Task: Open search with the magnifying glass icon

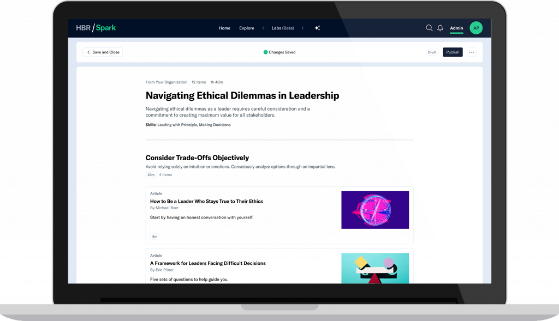Action: tap(429, 28)
